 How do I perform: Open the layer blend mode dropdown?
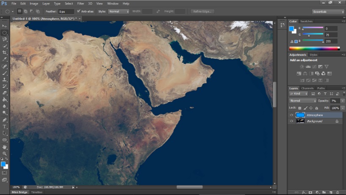(x=302, y=101)
